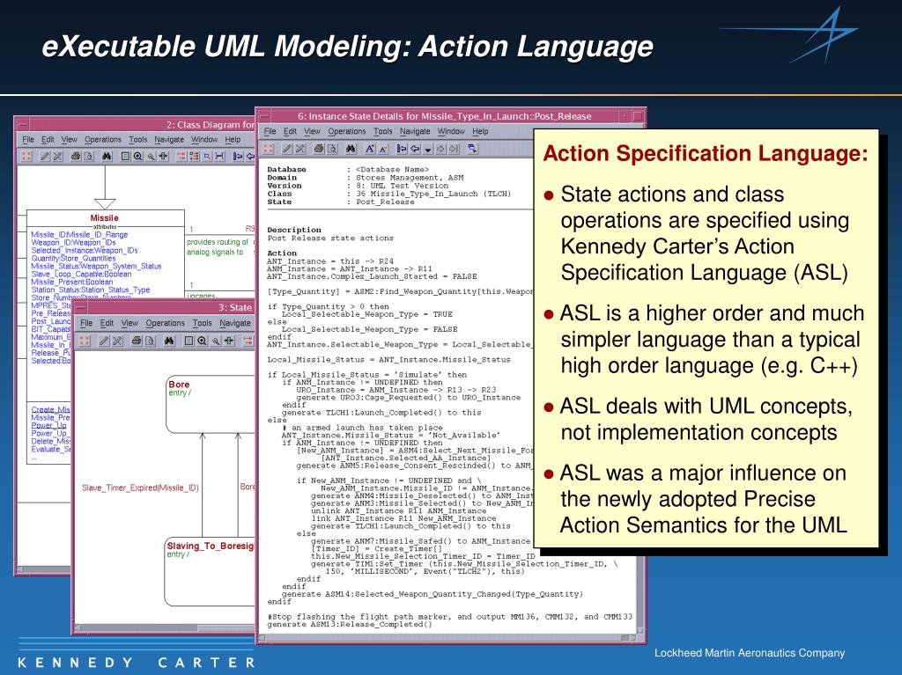Viewport: 902px width, 675px height.
Task: Open Operations menu in Instance State Details window
Action: [x=347, y=131]
